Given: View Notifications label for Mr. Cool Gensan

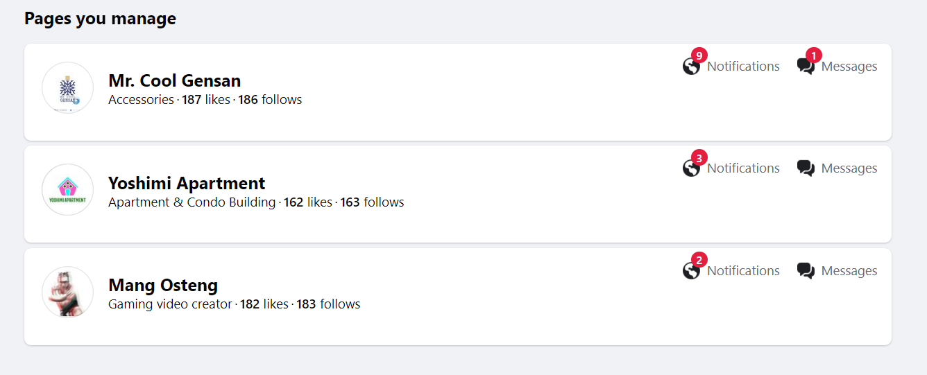Looking at the screenshot, I should (x=743, y=67).
